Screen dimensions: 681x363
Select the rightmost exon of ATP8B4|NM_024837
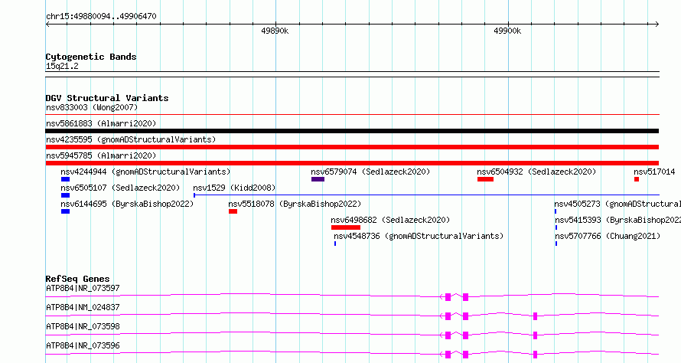[x=535, y=316]
